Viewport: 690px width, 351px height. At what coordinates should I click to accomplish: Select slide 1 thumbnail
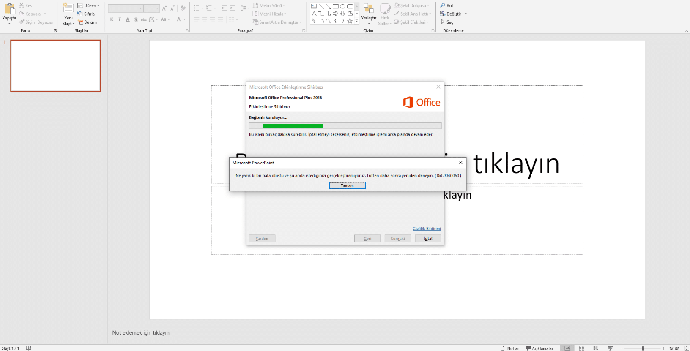pos(55,65)
